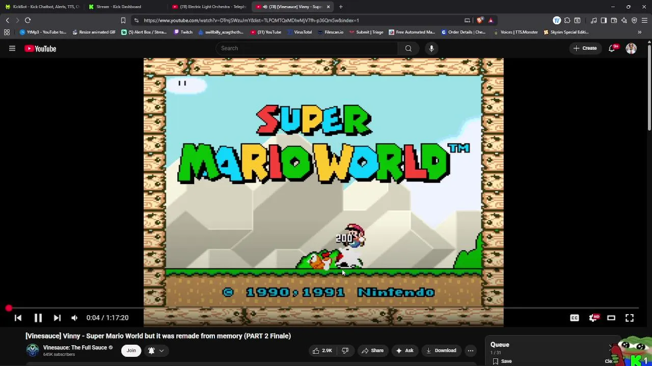This screenshot has height=366, width=652.
Task: Download the video
Action: click(441, 350)
